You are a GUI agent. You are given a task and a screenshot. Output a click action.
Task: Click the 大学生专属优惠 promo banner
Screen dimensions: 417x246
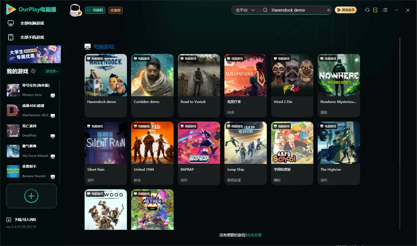(34, 54)
